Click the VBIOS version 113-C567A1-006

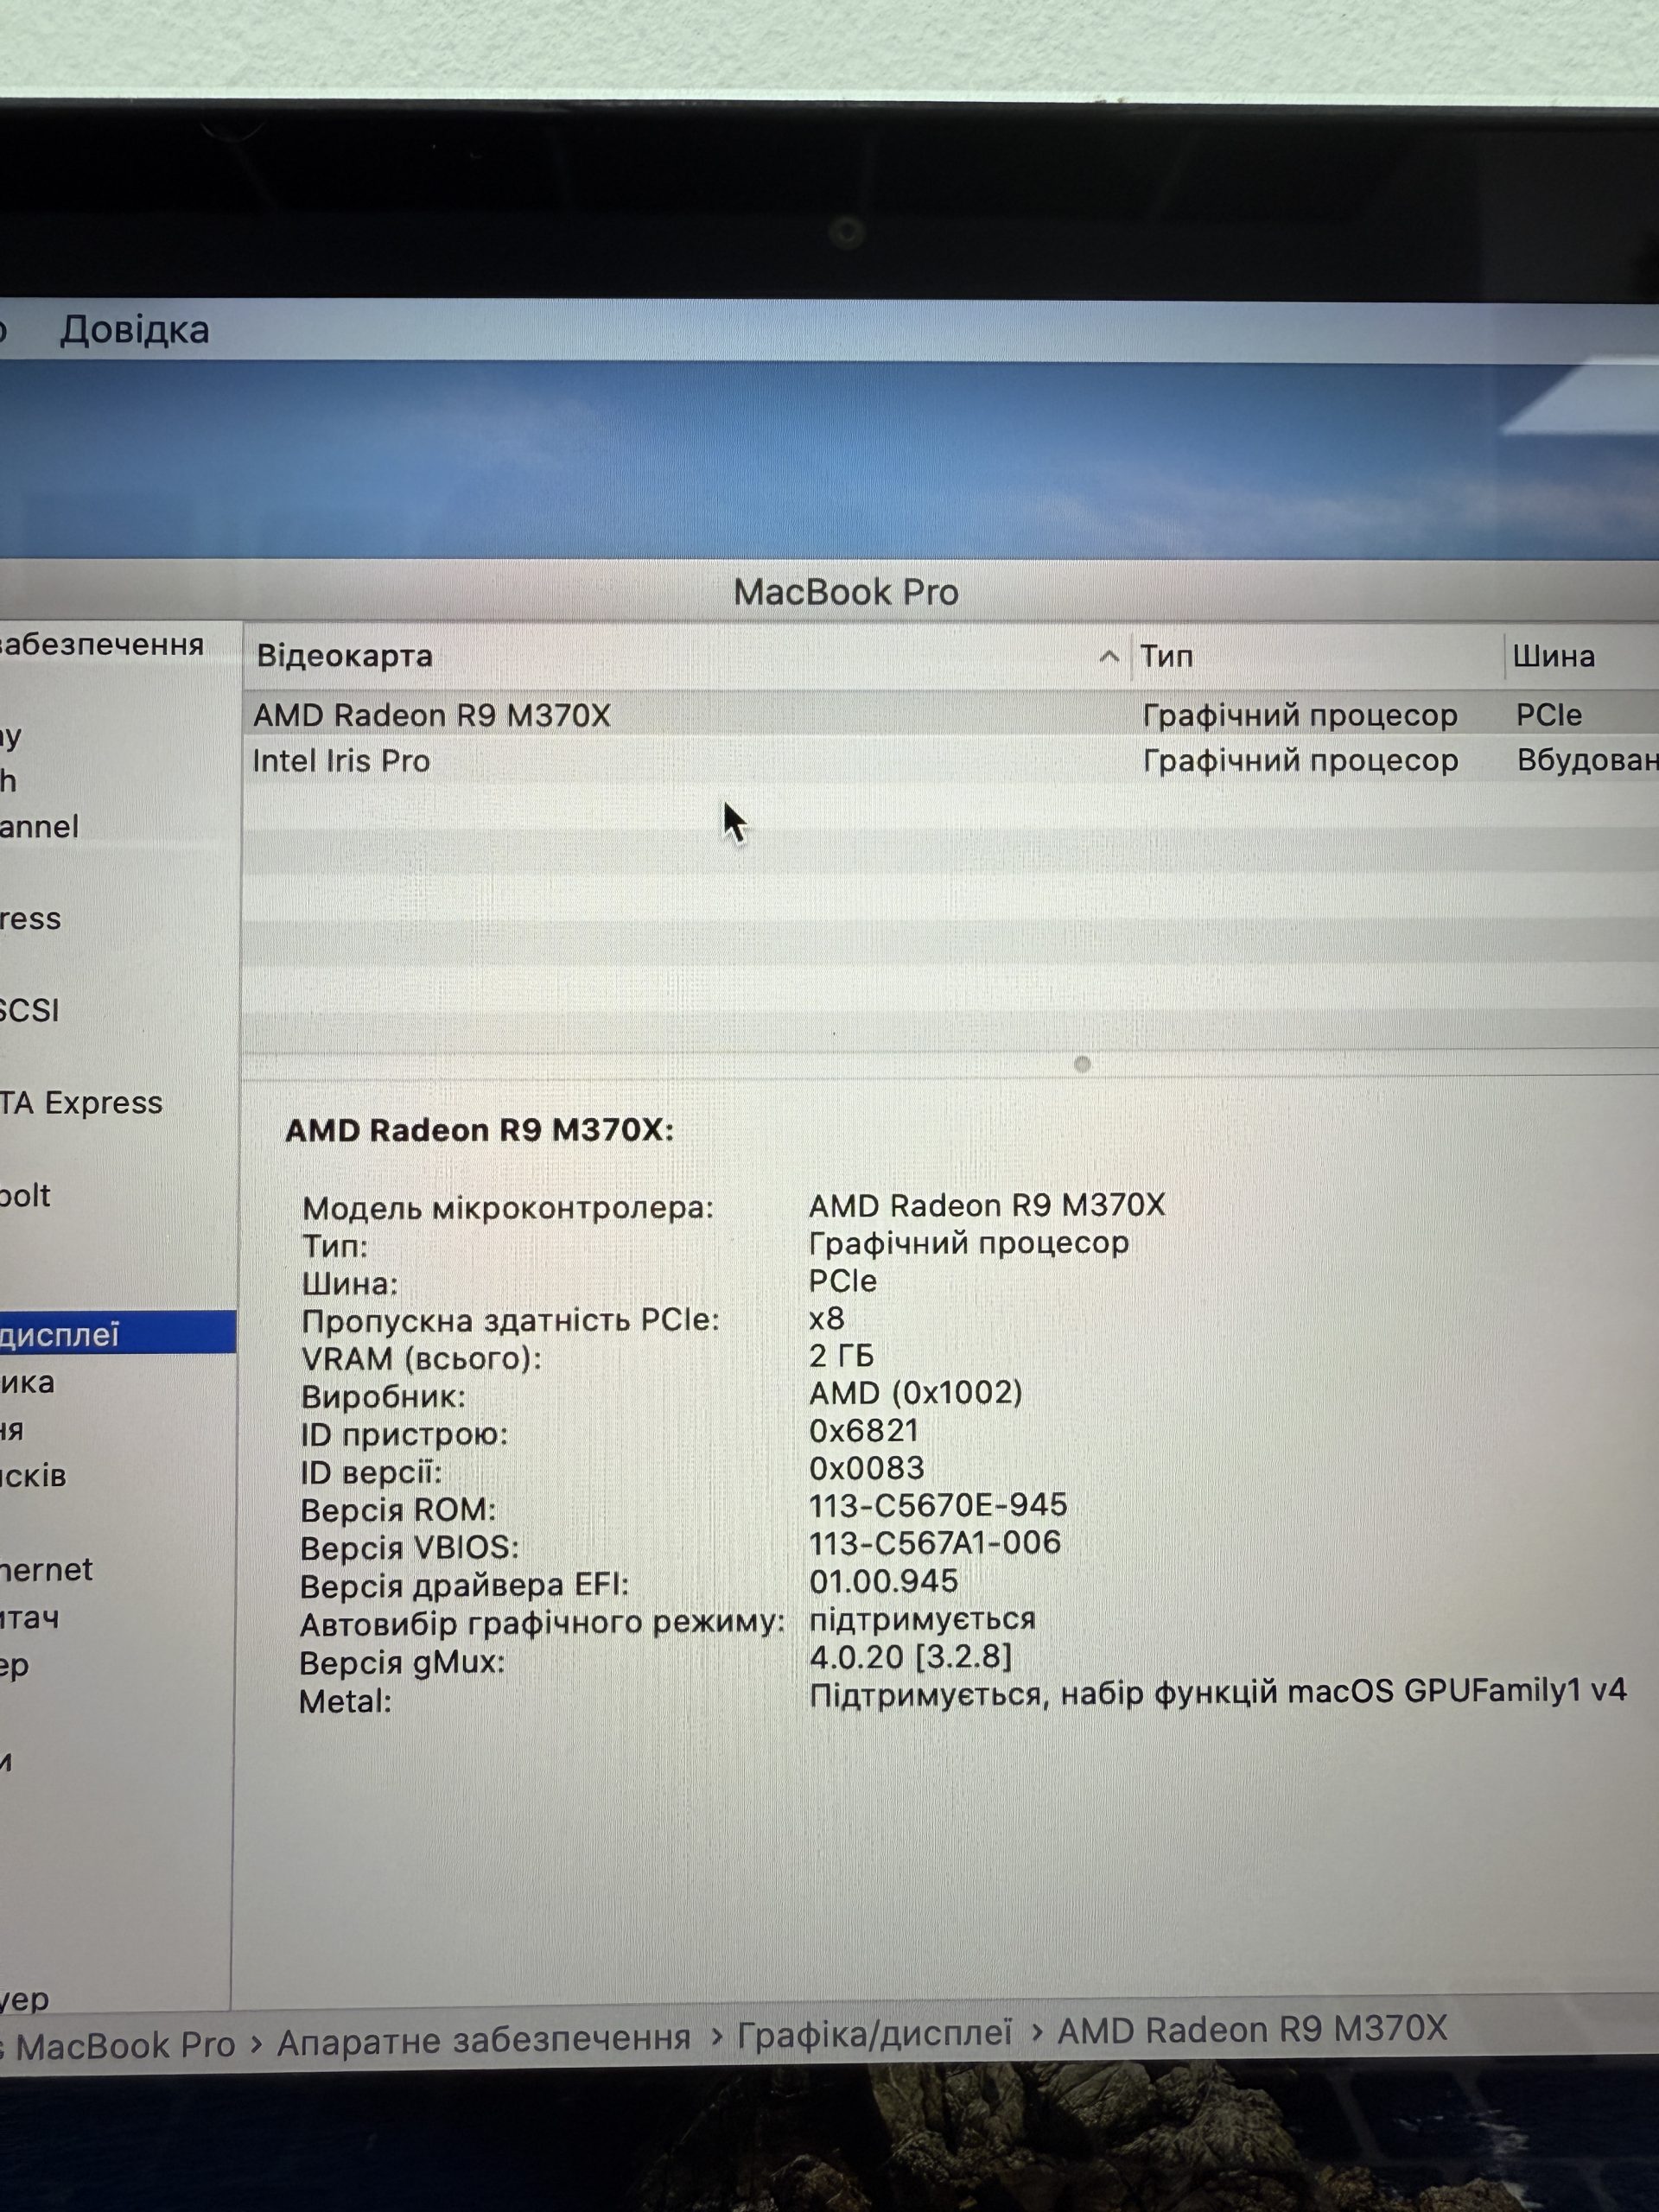[935, 1543]
